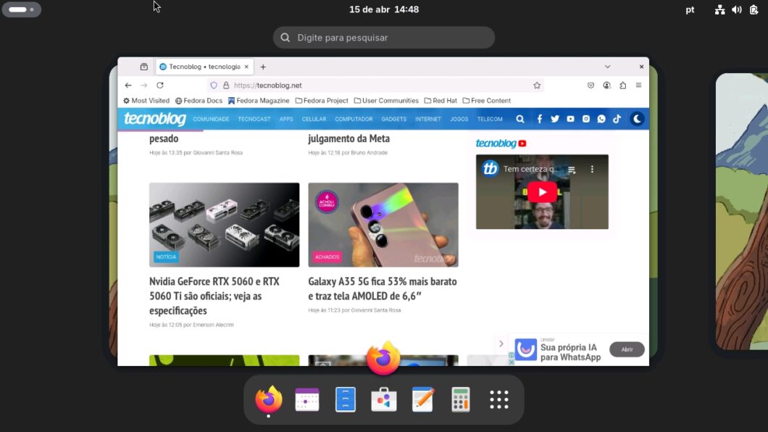Reload the Tecnoblog page
This screenshot has width=768, height=432.
(160, 86)
